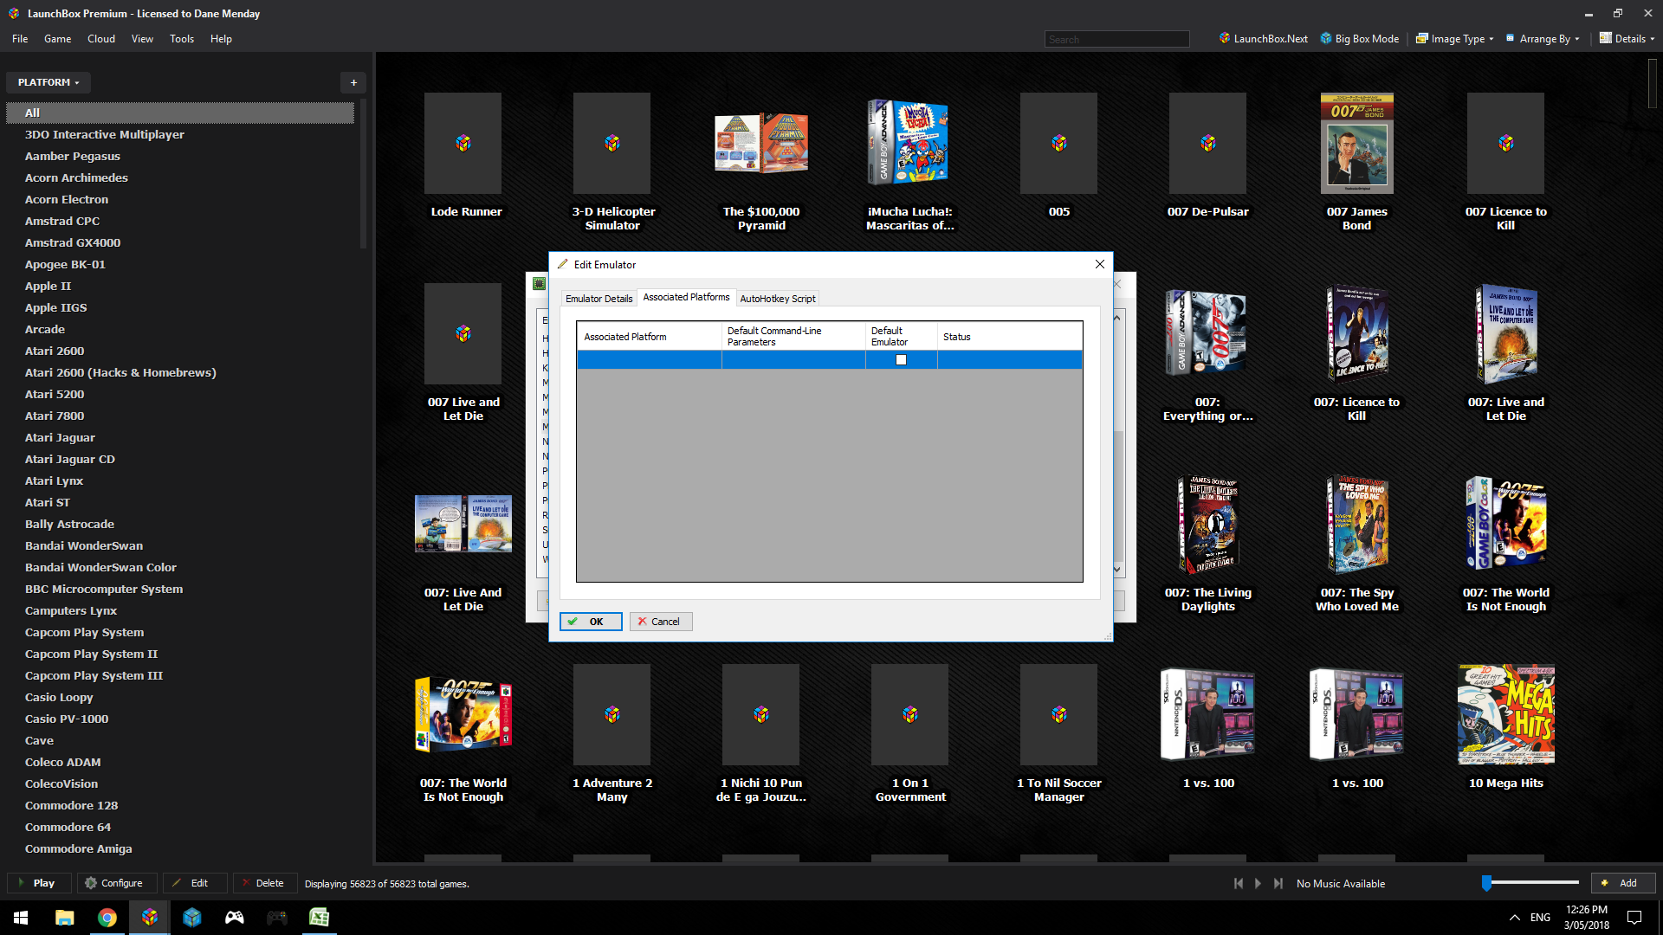Skip to next music track
This screenshot has width=1663, height=935.
click(1278, 883)
